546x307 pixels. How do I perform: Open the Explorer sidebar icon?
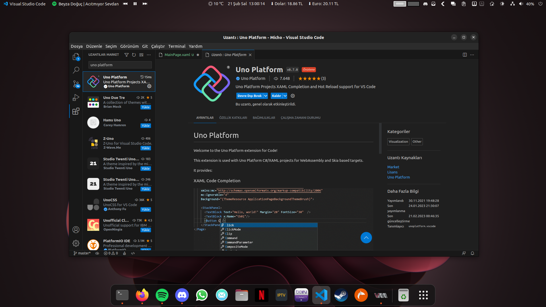(x=76, y=57)
